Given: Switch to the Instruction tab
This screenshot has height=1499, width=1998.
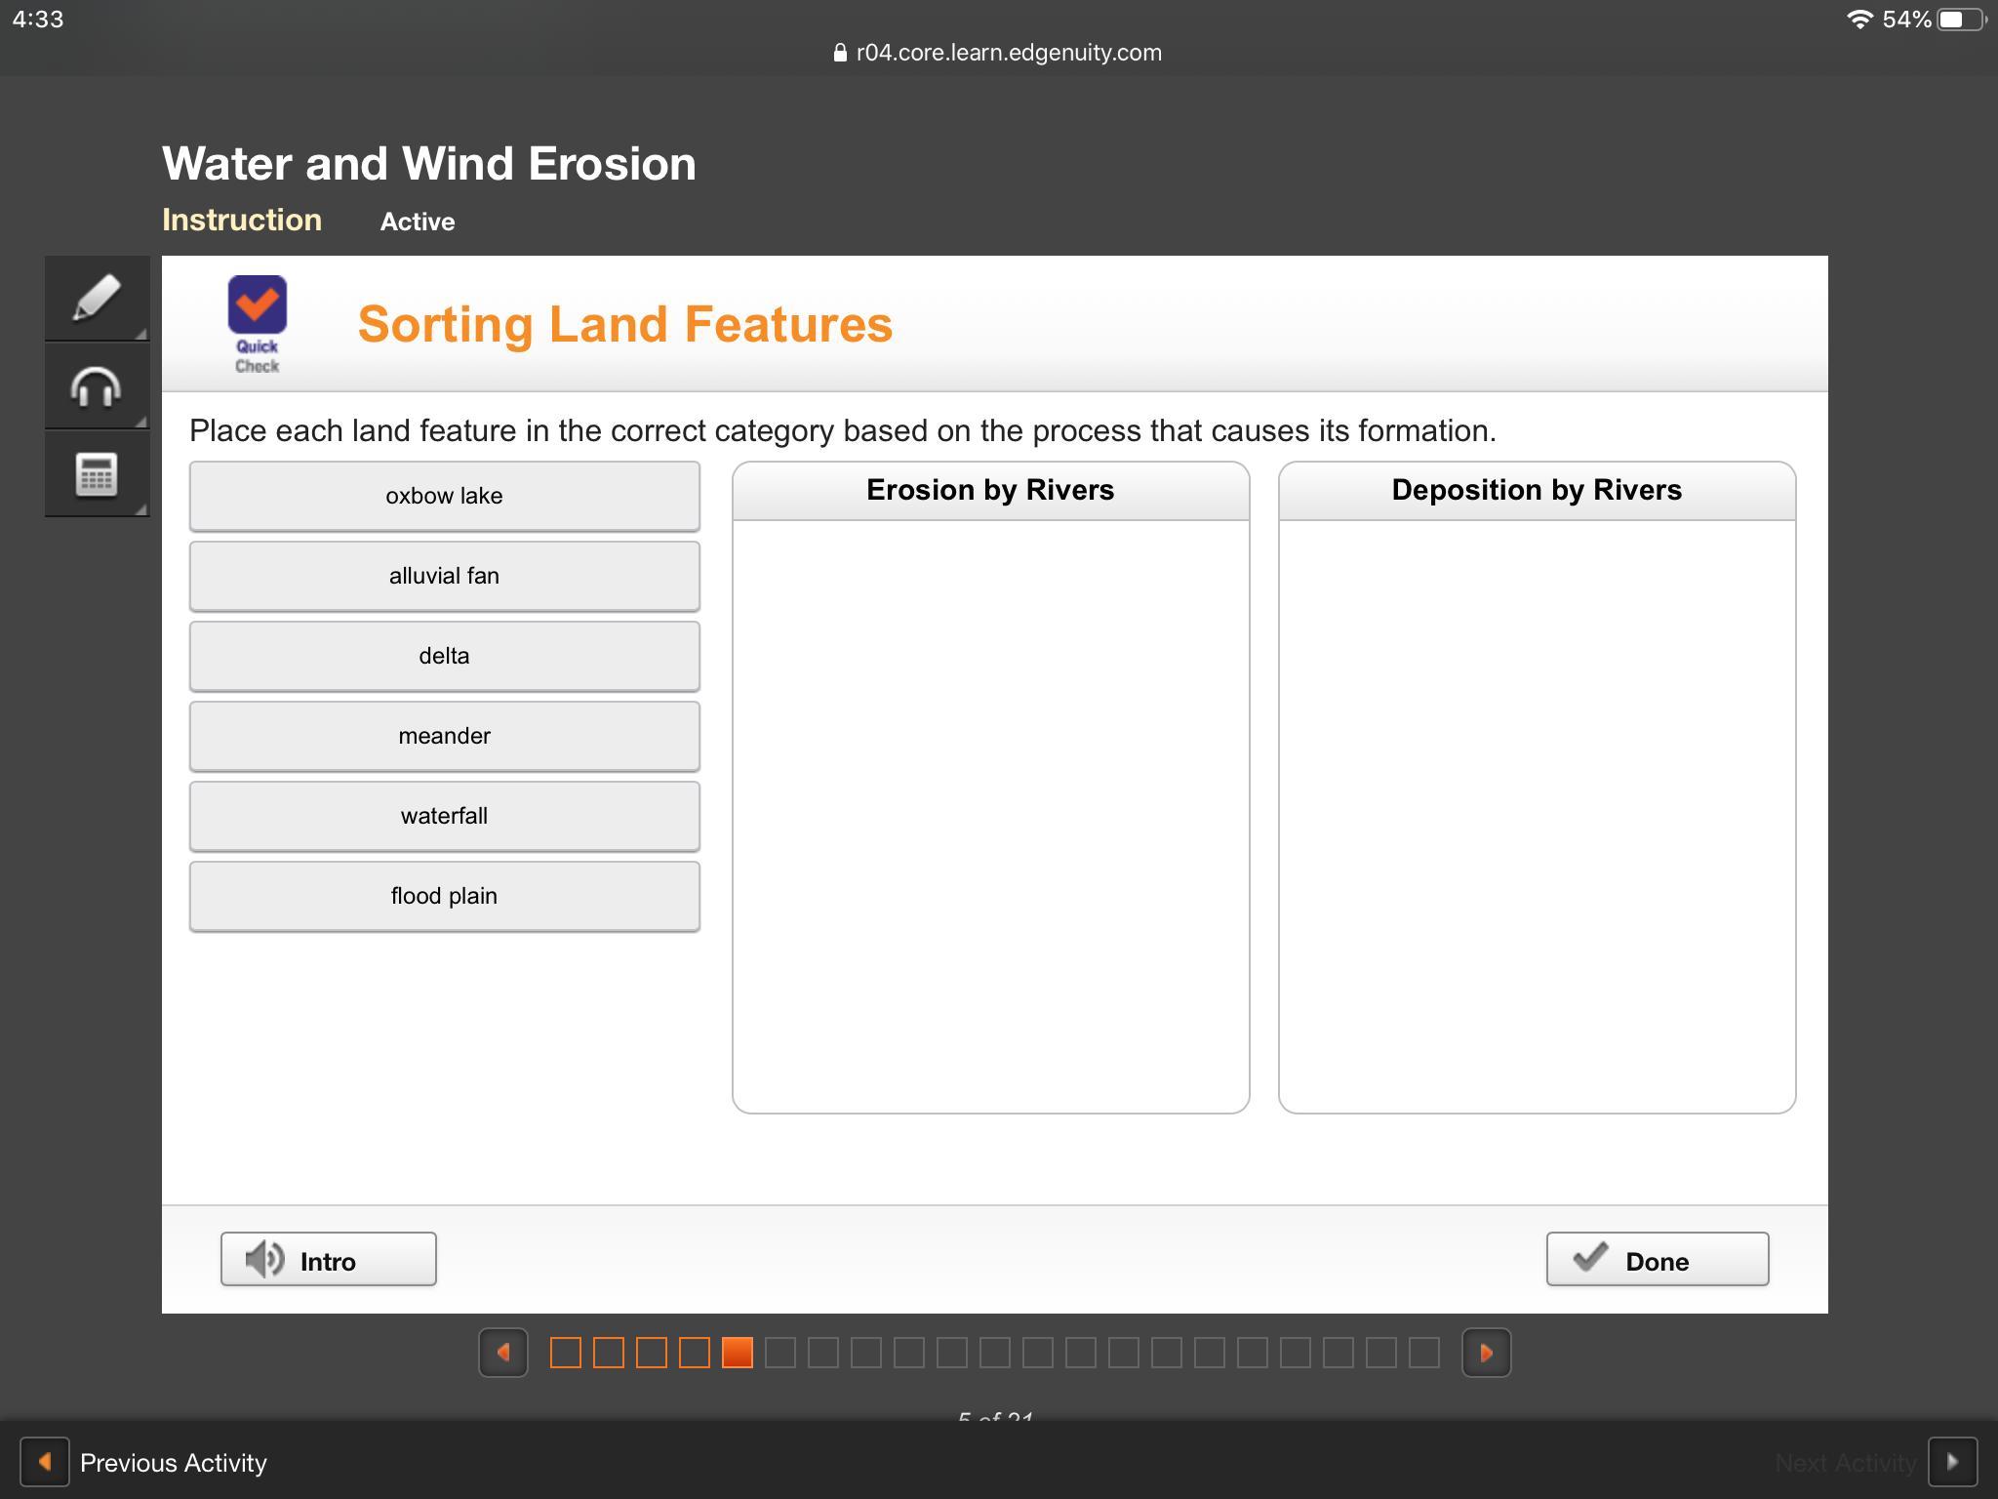Looking at the screenshot, I should pyautogui.click(x=242, y=221).
